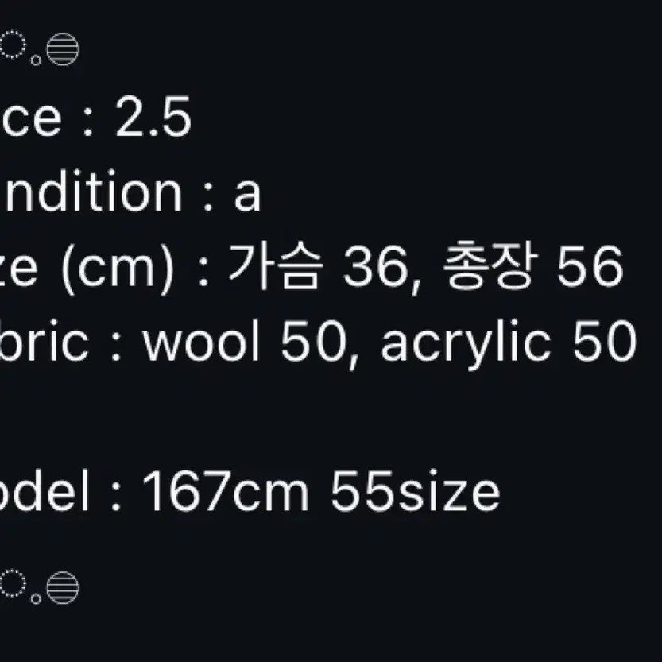Click the striped circle emoji at bottom
Viewport: 662px width, 662px height.
coord(63,588)
